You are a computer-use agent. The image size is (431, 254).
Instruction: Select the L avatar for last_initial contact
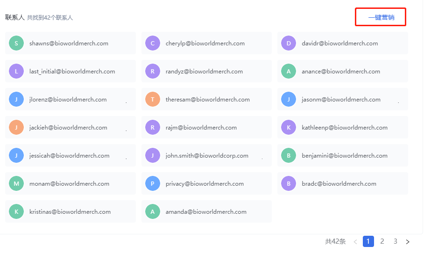tap(16, 72)
